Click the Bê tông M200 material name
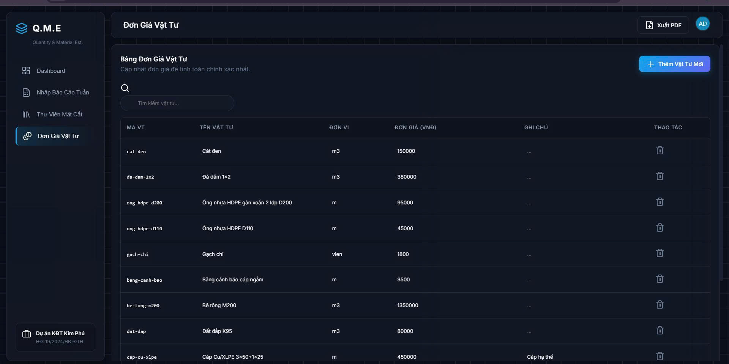Image resolution: width=729 pixels, height=364 pixels. [x=219, y=305]
